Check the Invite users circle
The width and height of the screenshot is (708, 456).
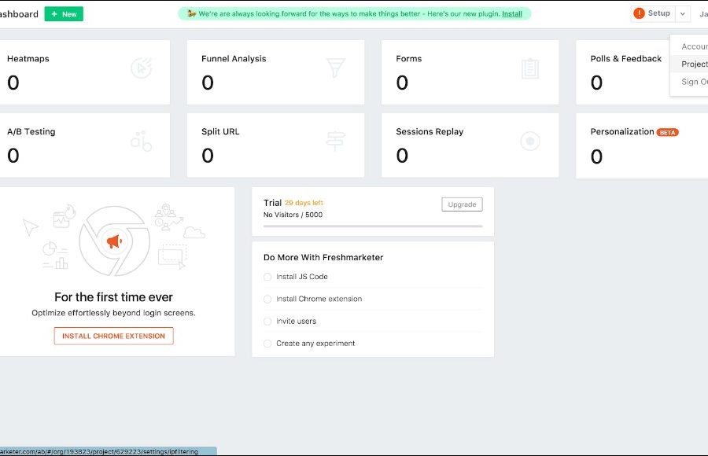[x=267, y=321]
